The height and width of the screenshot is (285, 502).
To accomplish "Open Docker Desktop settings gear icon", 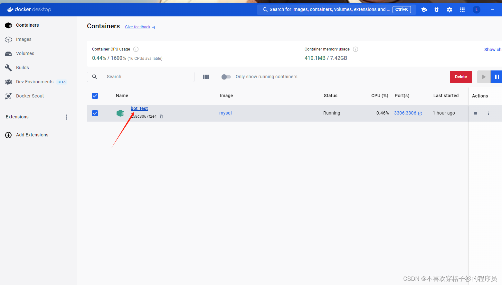I will 450,10.
